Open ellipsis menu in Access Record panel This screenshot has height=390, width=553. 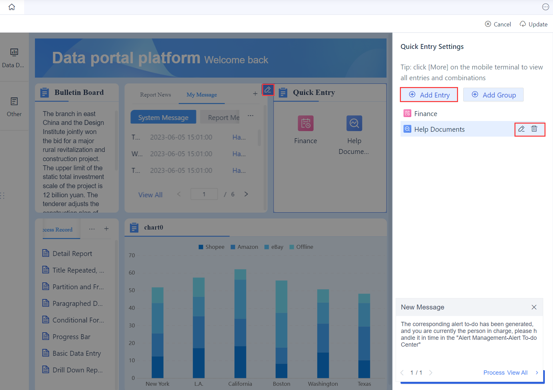point(92,229)
